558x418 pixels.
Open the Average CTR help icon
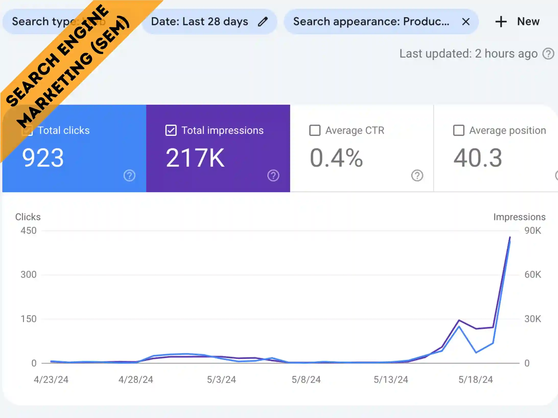[417, 176]
